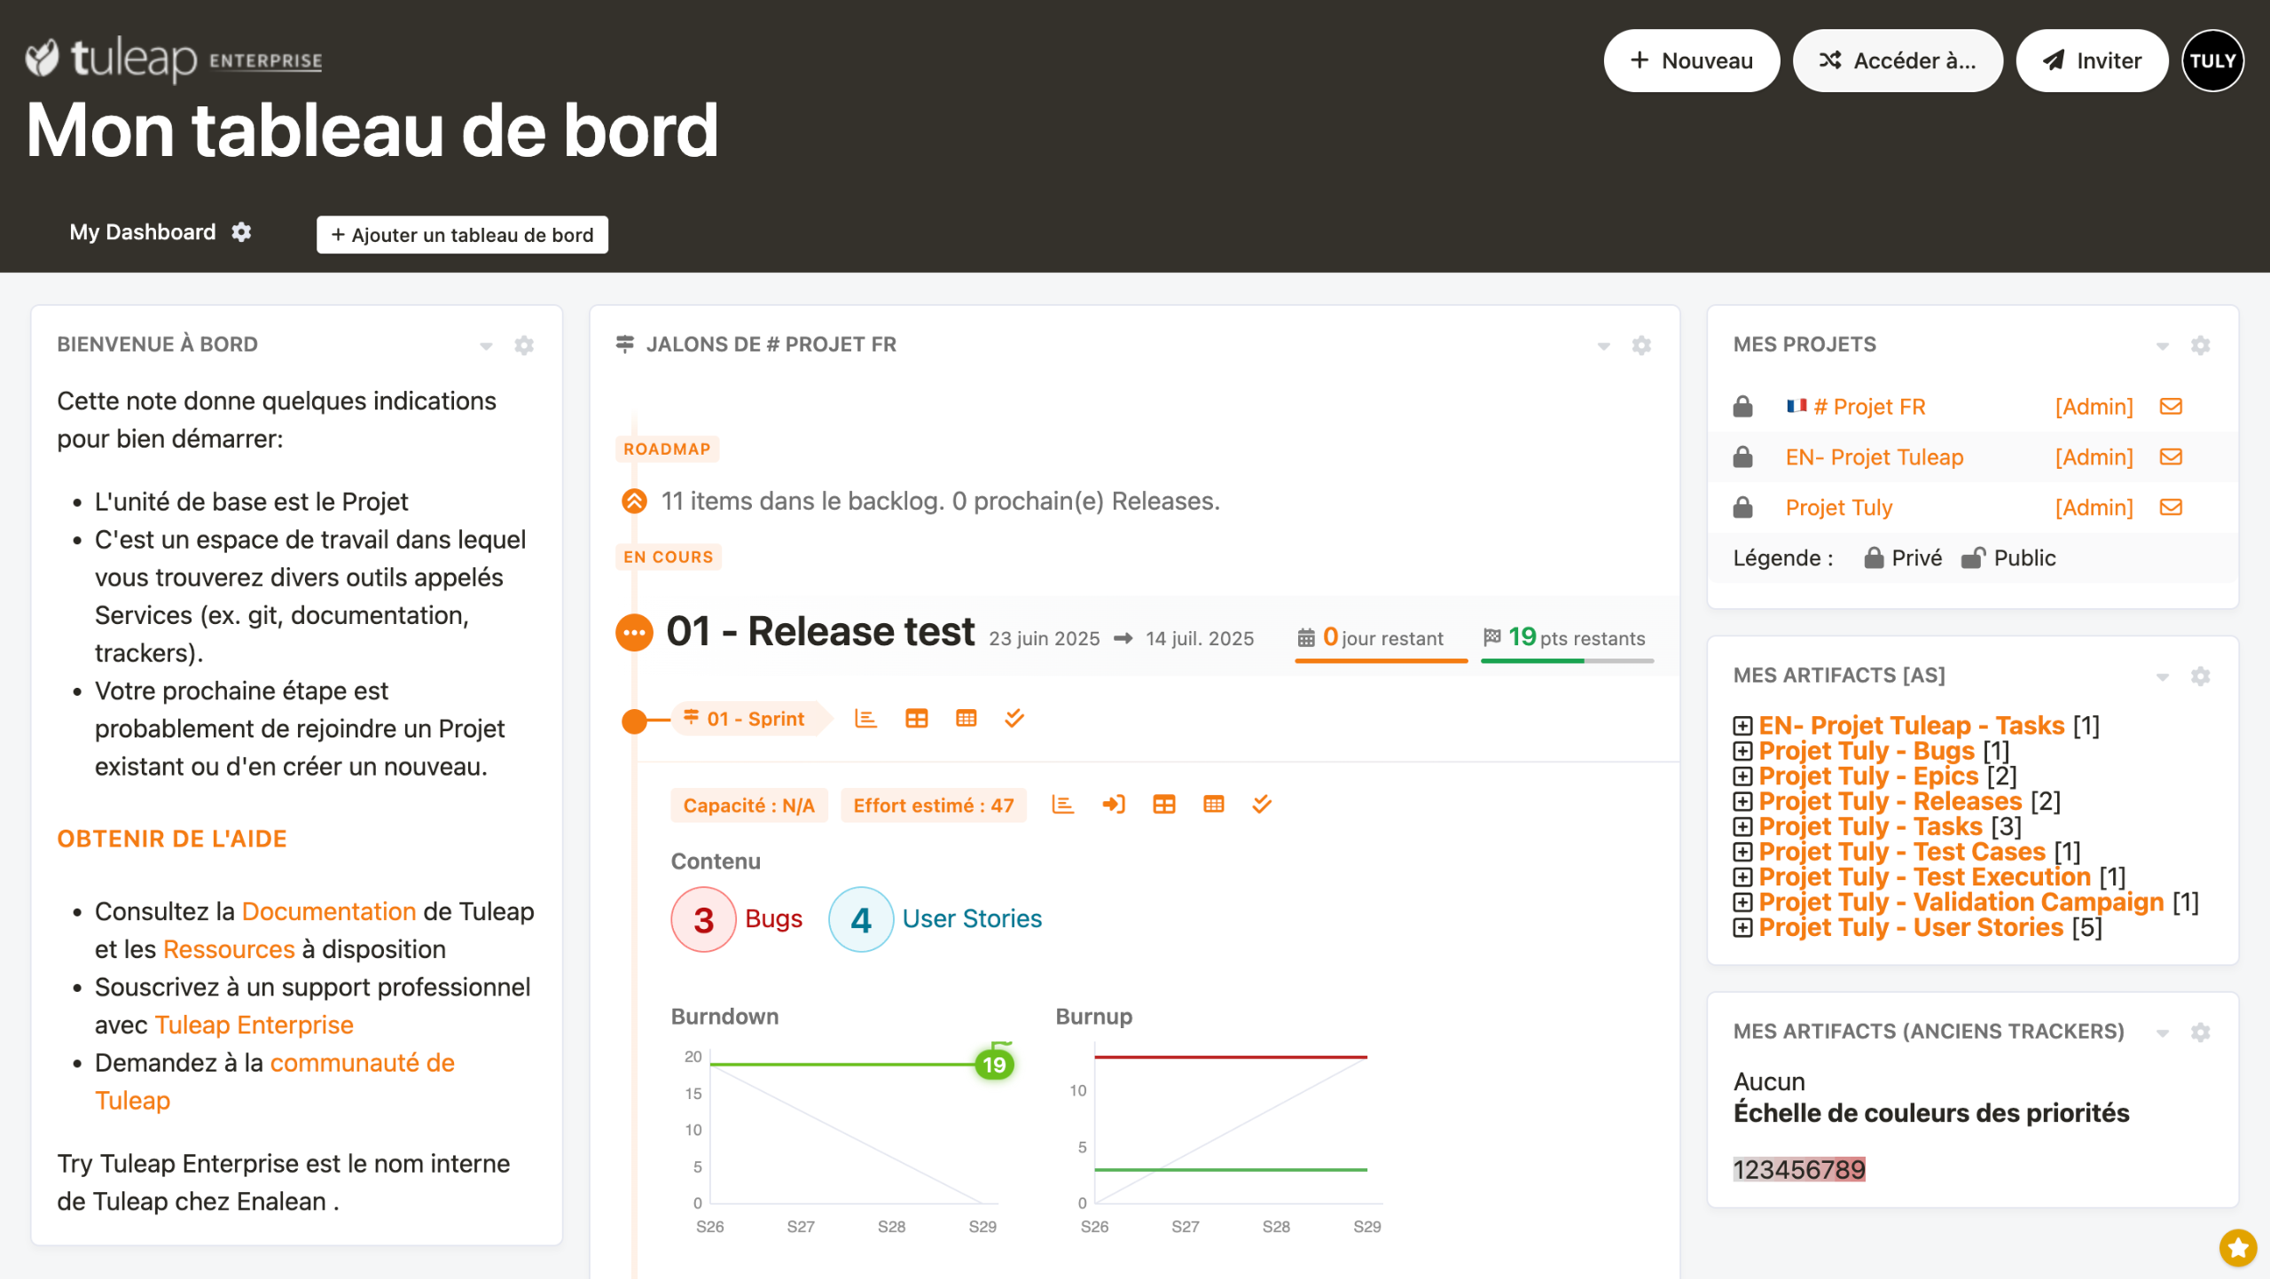Image resolution: width=2270 pixels, height=1279 pixels.
Task: Click Jalons widget settings cog
Action: pyautogui.click(x=1641, y=346)
